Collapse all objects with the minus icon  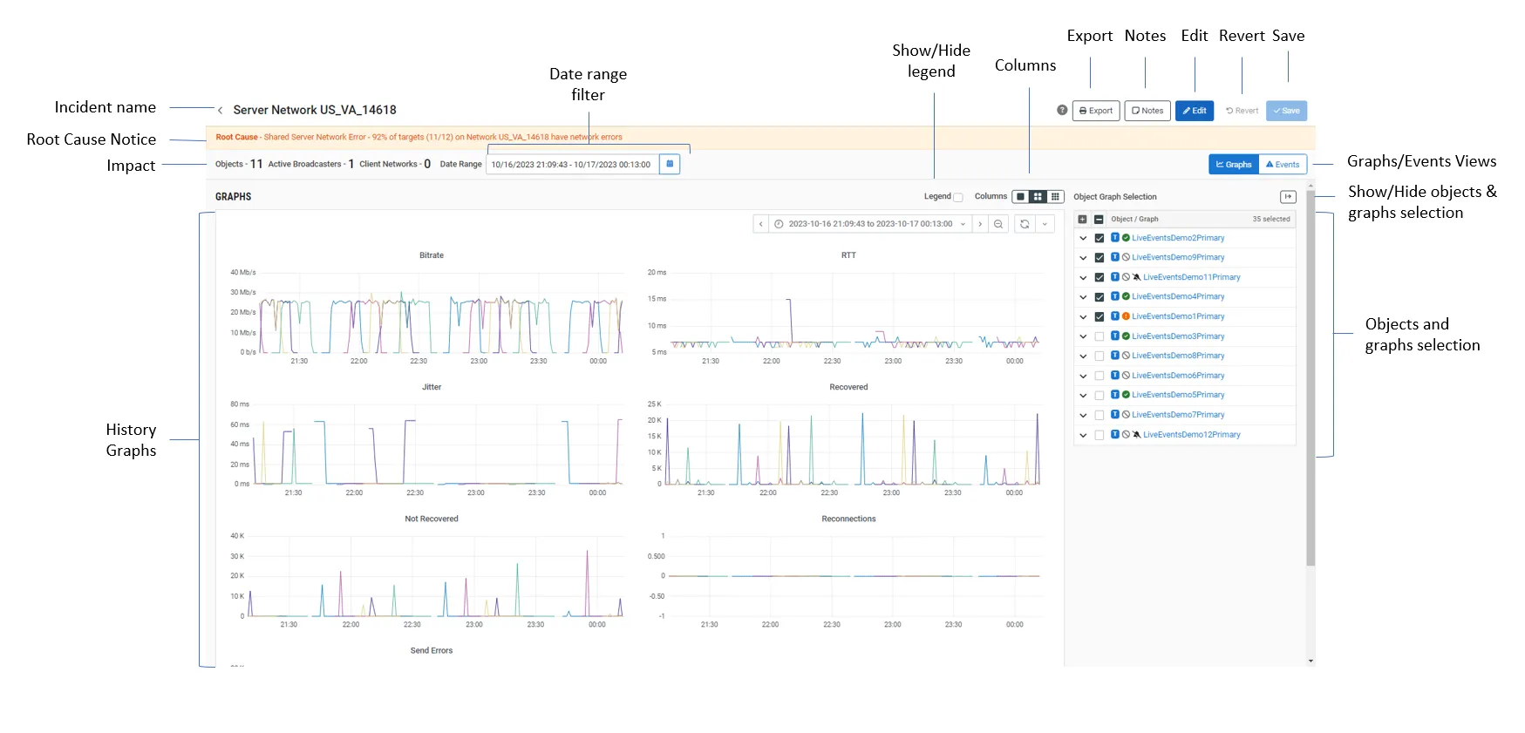click(x=1099, y=220)
